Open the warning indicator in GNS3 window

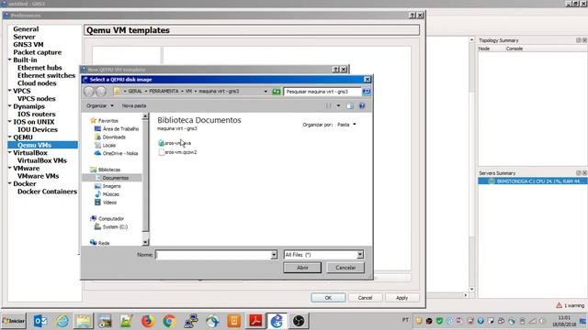(570, 305)
